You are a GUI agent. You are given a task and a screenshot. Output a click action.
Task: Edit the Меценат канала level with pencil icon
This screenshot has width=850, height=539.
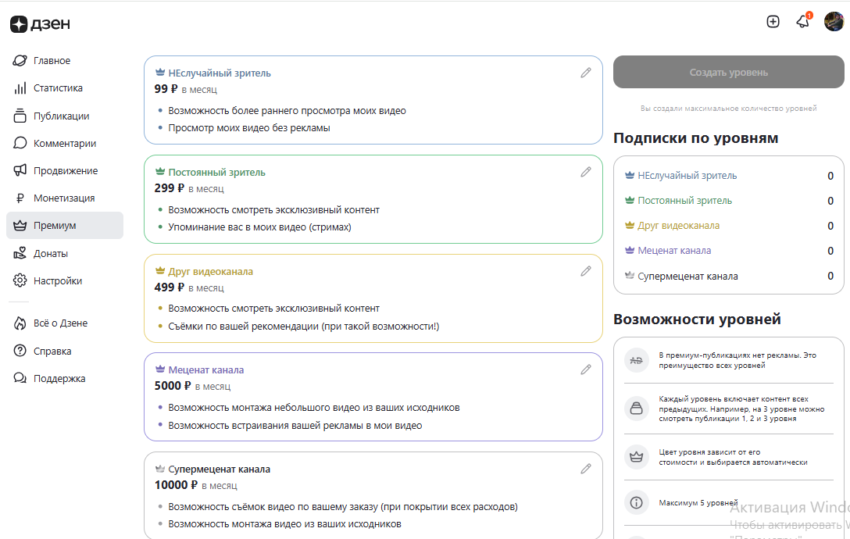(586, 369)
